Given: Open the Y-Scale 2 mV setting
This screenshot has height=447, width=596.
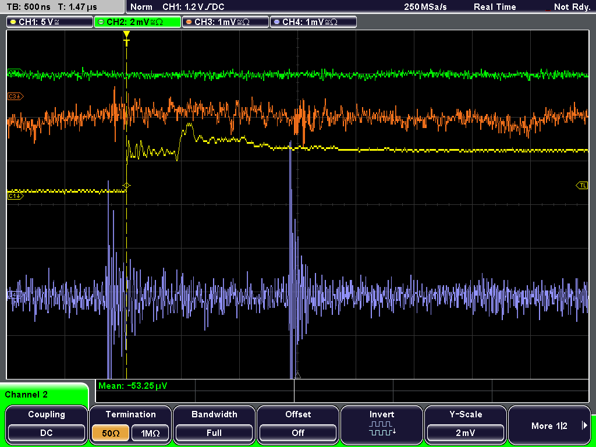Looking at the screenshot, I should pos(465,424).
